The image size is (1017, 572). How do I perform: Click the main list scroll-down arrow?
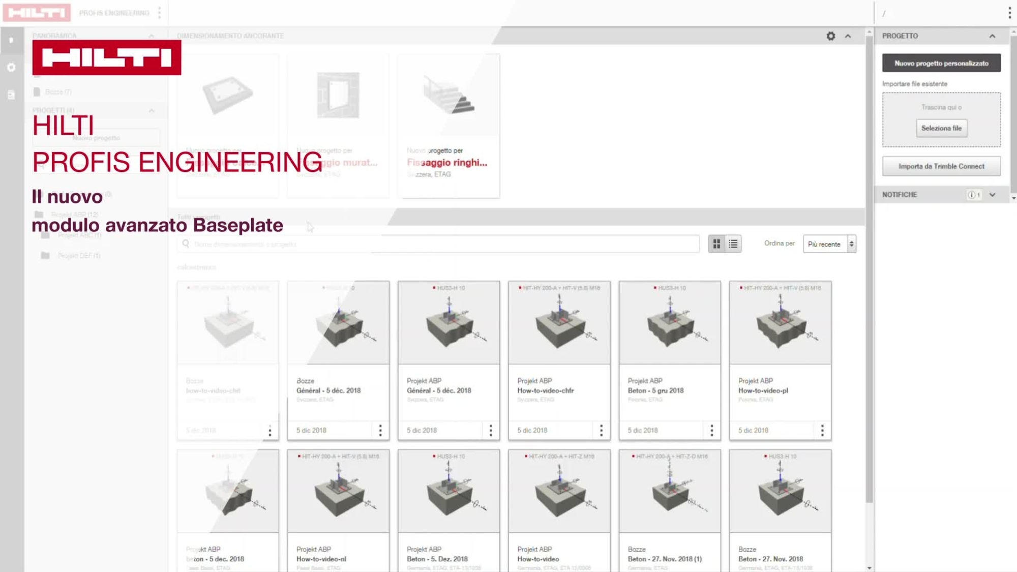click(869, 568)
